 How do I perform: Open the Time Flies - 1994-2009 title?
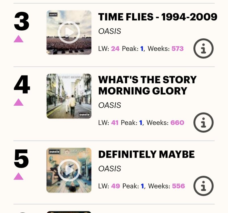[x=158, y=17]
